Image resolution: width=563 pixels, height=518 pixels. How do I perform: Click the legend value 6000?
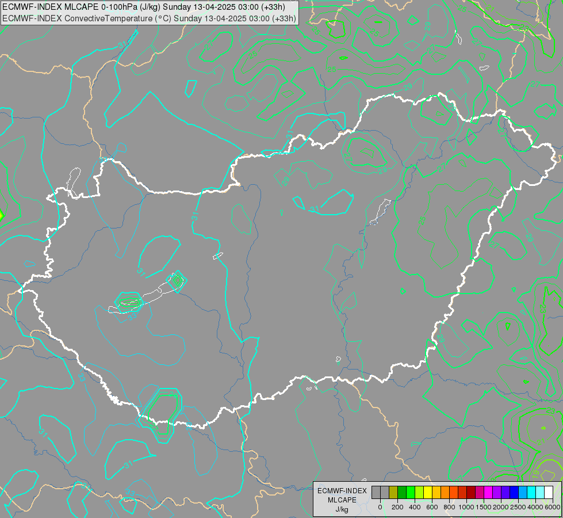[553, 507]
